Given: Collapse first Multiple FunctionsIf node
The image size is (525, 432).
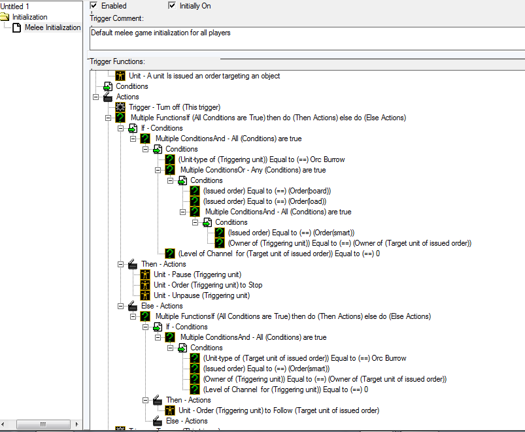Looking at the screenshot, I should click(x=108, y=118).
